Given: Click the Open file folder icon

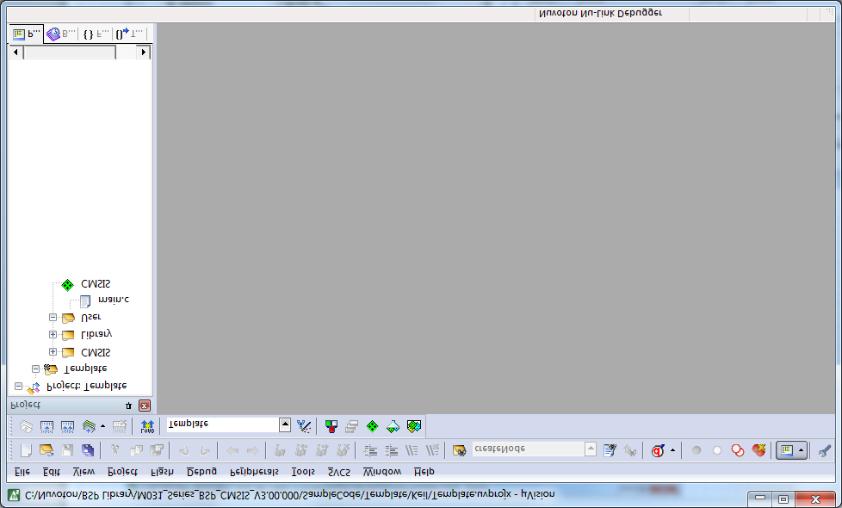Looking at the screenshot, I should coord(46,449).
